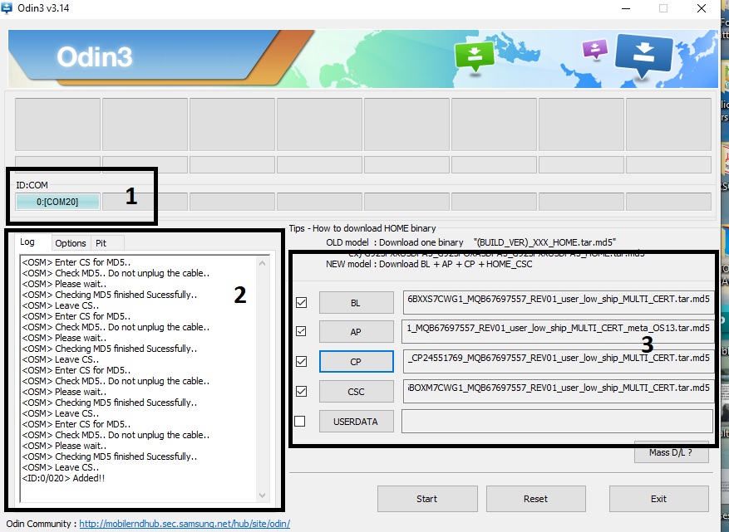This screenshot has height=532, width=729.
Task: Open the Options tab
Action: (x=70, y=243)
